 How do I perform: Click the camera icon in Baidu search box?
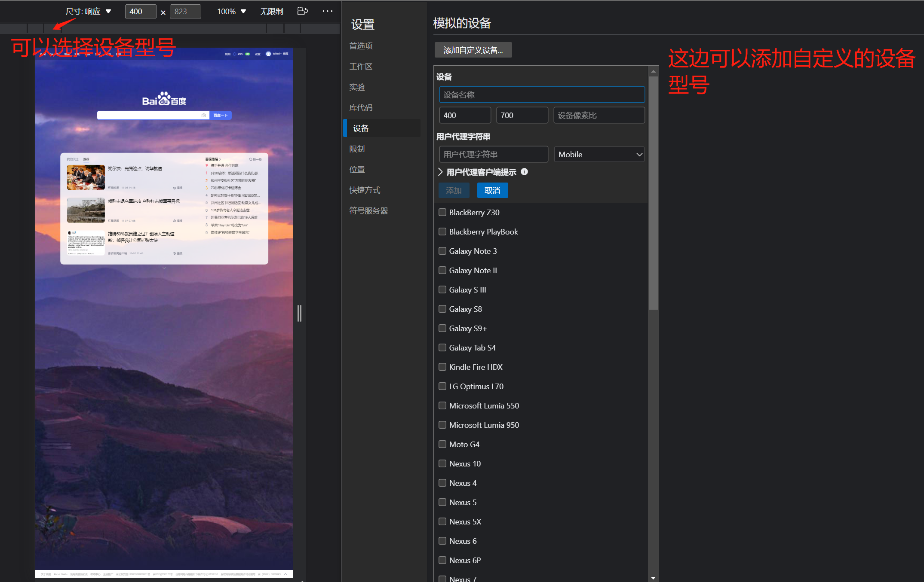click(203, 115)
